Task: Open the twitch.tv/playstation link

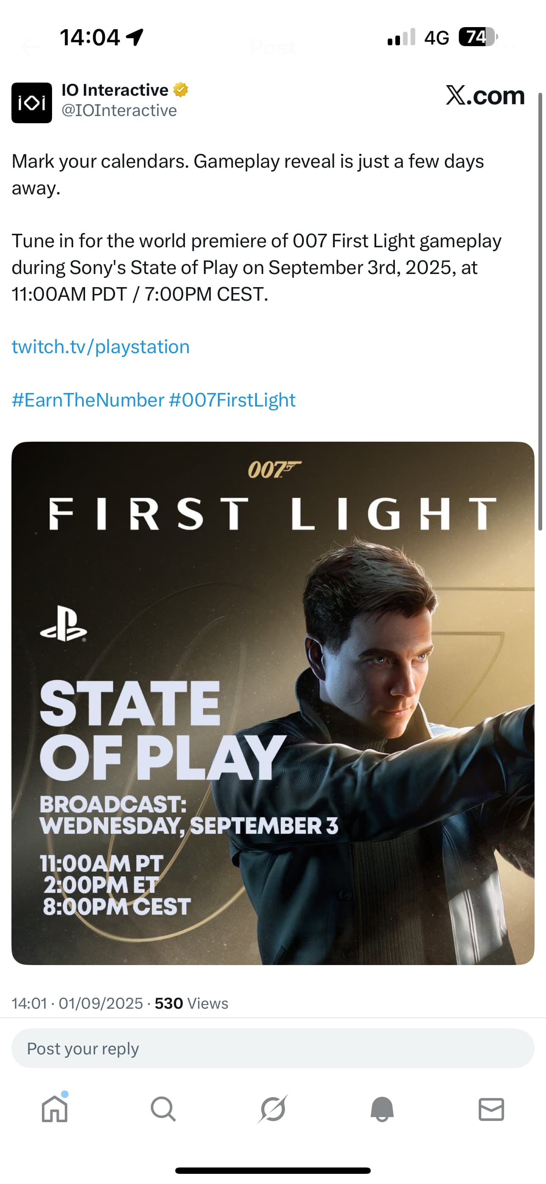Action: click(101, 347)
